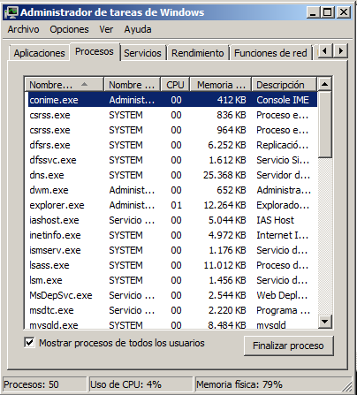357x395 pixels.
Task: Click the Finalizar proceso button
Action: pos(289,346)
